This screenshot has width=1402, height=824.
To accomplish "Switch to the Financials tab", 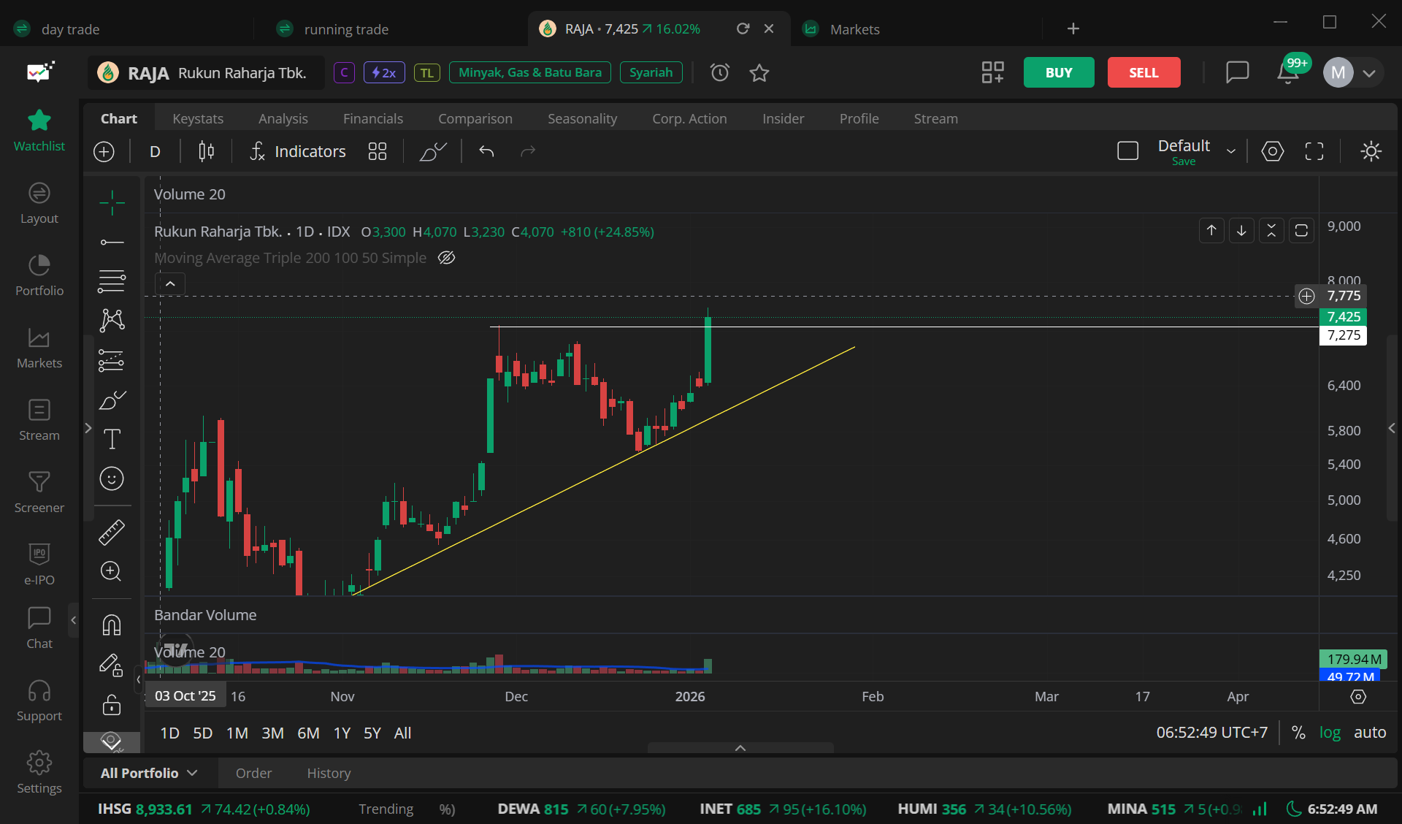I will coord(372,118).
